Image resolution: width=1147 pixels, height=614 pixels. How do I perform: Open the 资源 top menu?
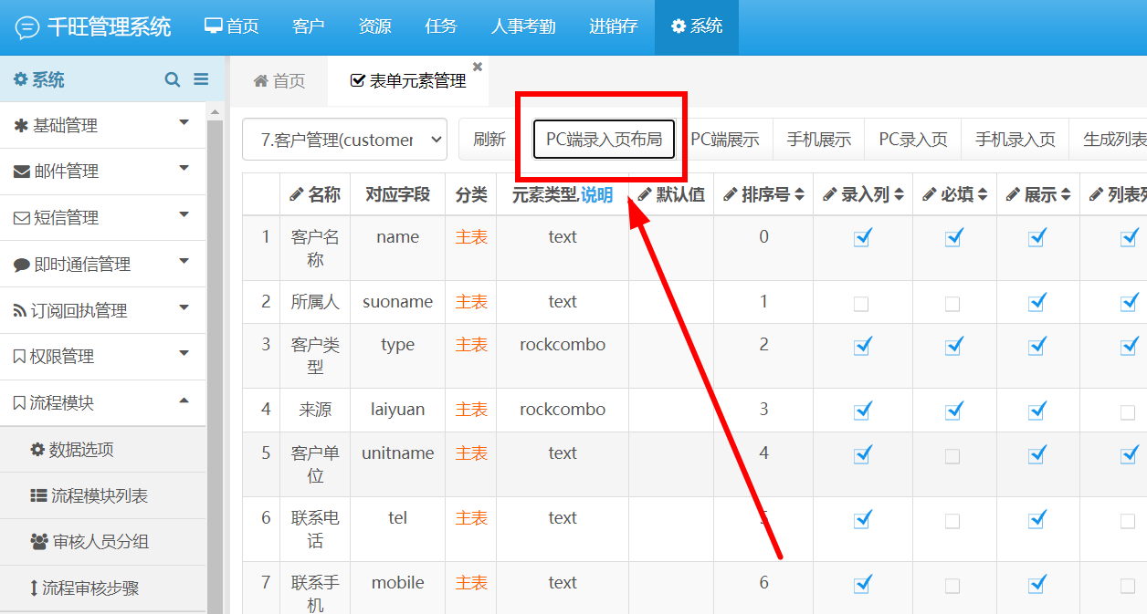pos(374,26)
